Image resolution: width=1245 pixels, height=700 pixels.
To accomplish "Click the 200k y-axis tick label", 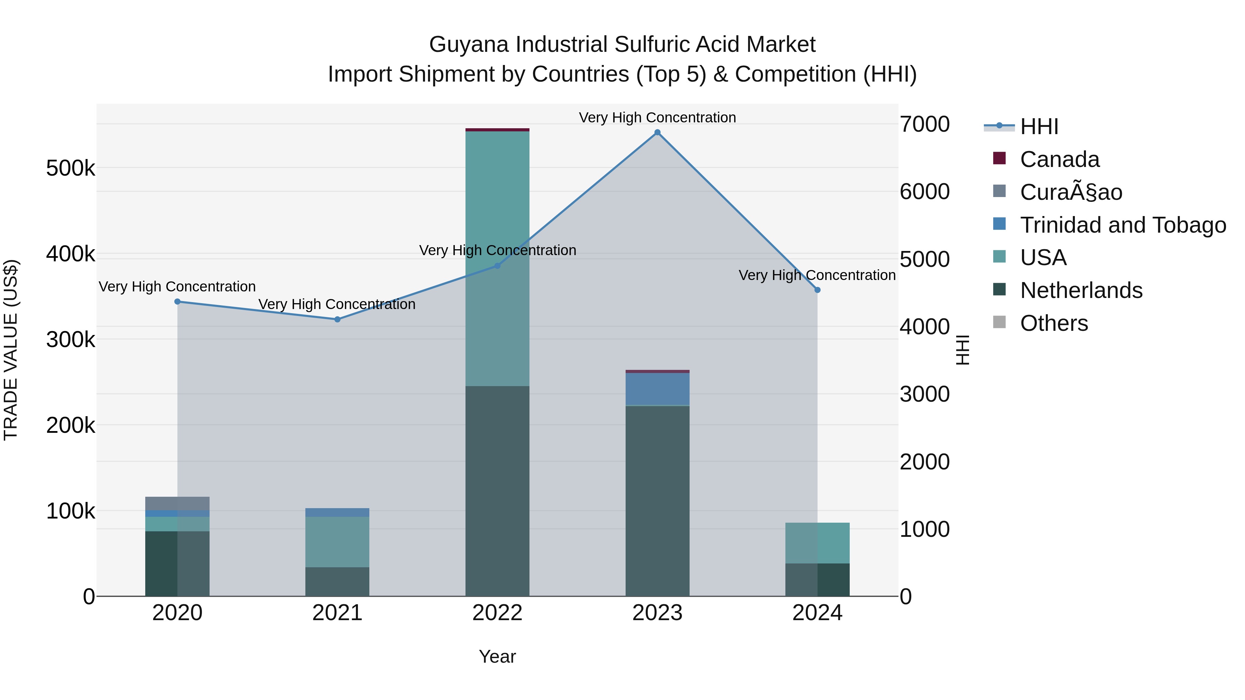I will coord(71,426).
